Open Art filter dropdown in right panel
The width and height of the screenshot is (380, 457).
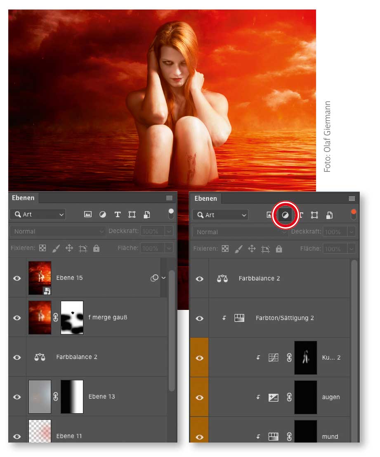click(x=220, y=215)
